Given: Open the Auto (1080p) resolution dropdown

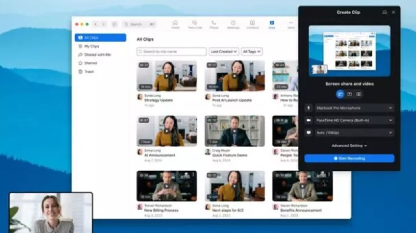Looking at the screenshot, I should (x=354, y=133).
